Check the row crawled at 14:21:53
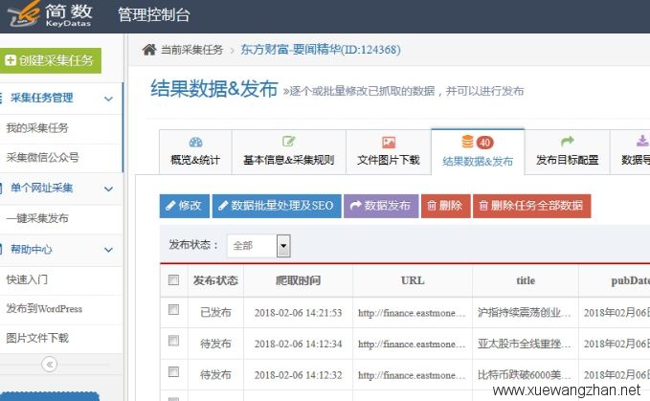Image resolution: width=650 pixels, height=401 pixels. click(x=173, y=310)
